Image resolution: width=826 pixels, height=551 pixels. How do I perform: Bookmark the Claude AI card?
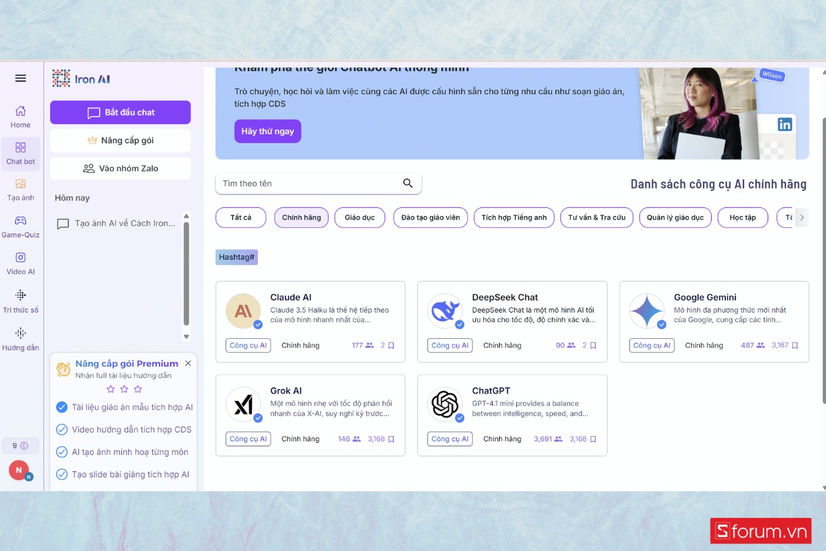tap(391, 346)
